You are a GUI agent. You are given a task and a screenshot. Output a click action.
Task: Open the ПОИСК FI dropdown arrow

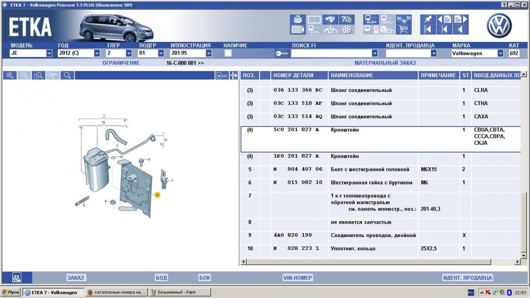[375, 53]
